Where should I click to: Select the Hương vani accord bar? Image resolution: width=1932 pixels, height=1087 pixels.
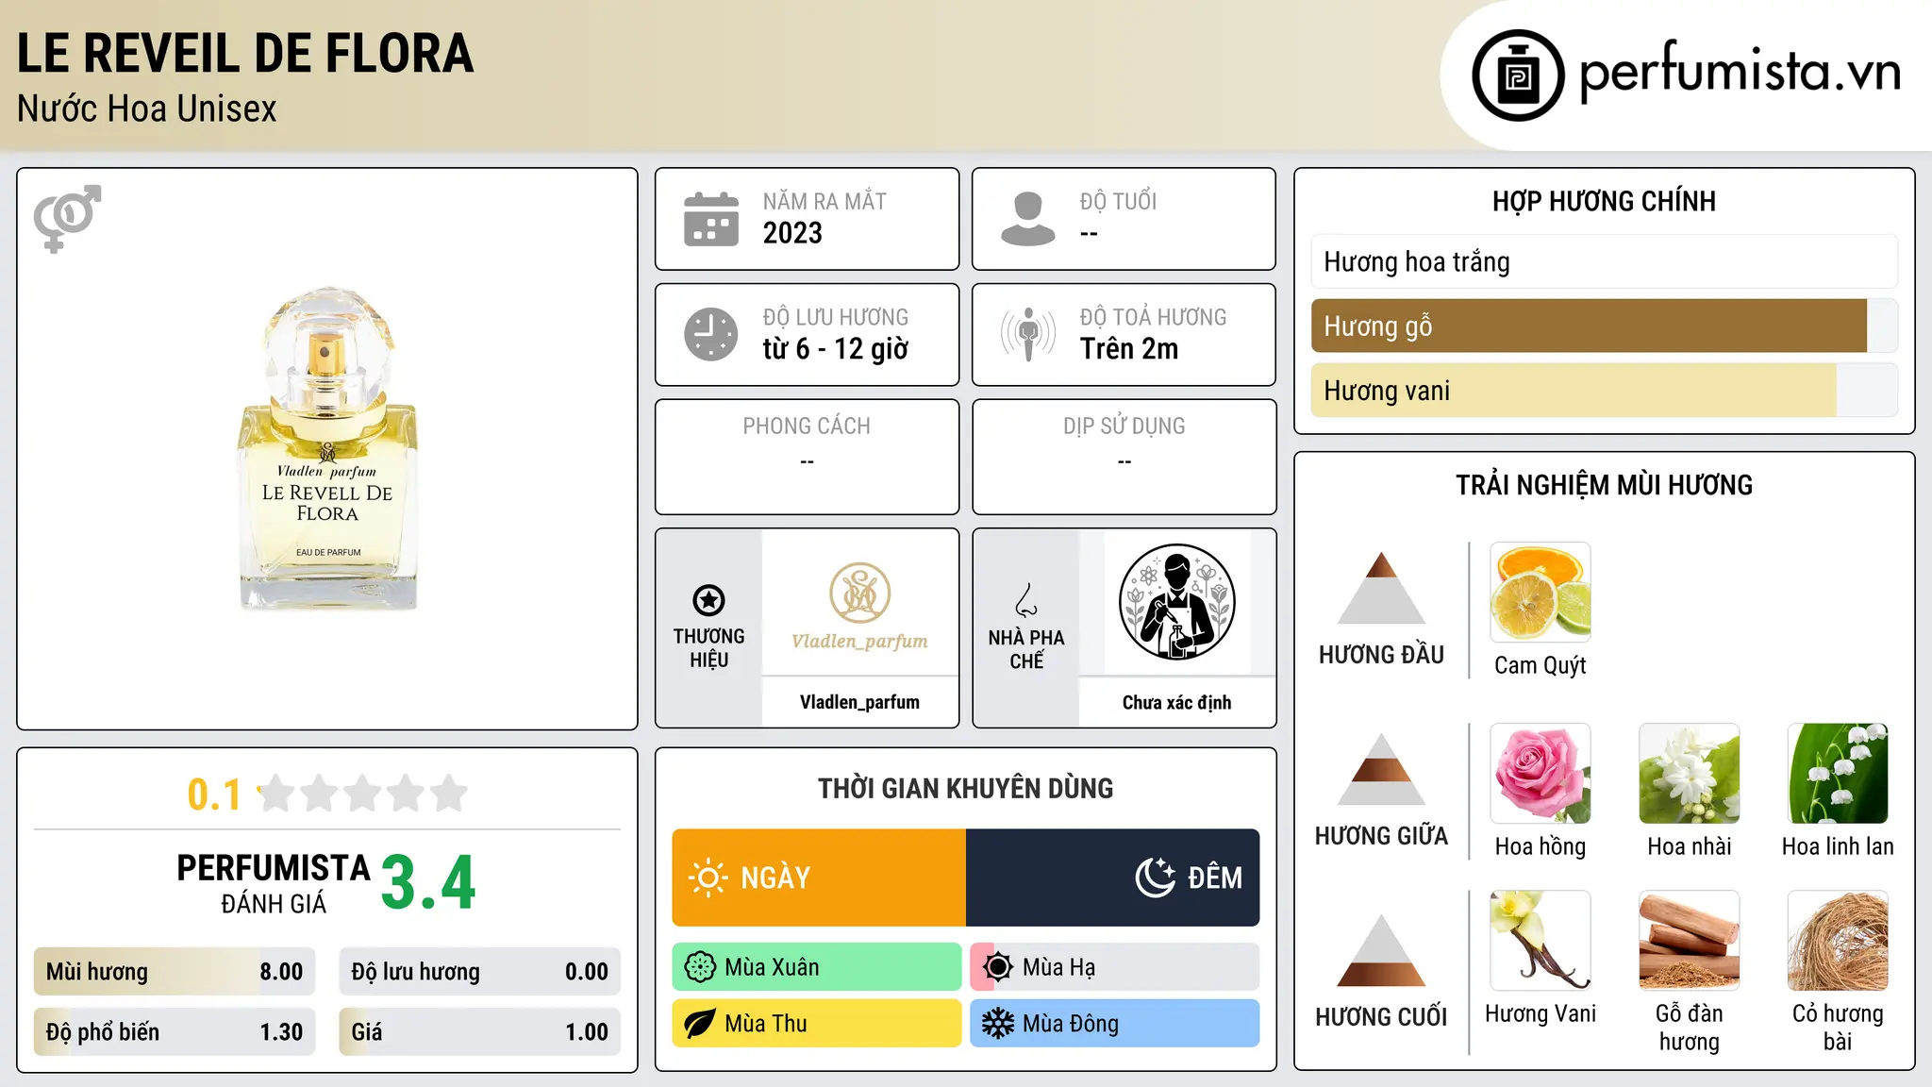pyautogui.click(x=1605, y=390)
